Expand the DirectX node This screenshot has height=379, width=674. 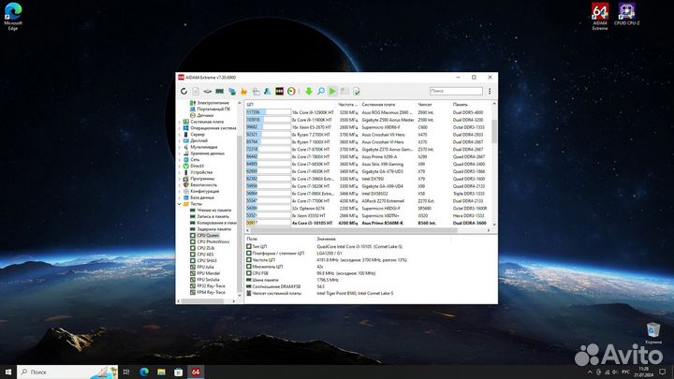(179, 166)
